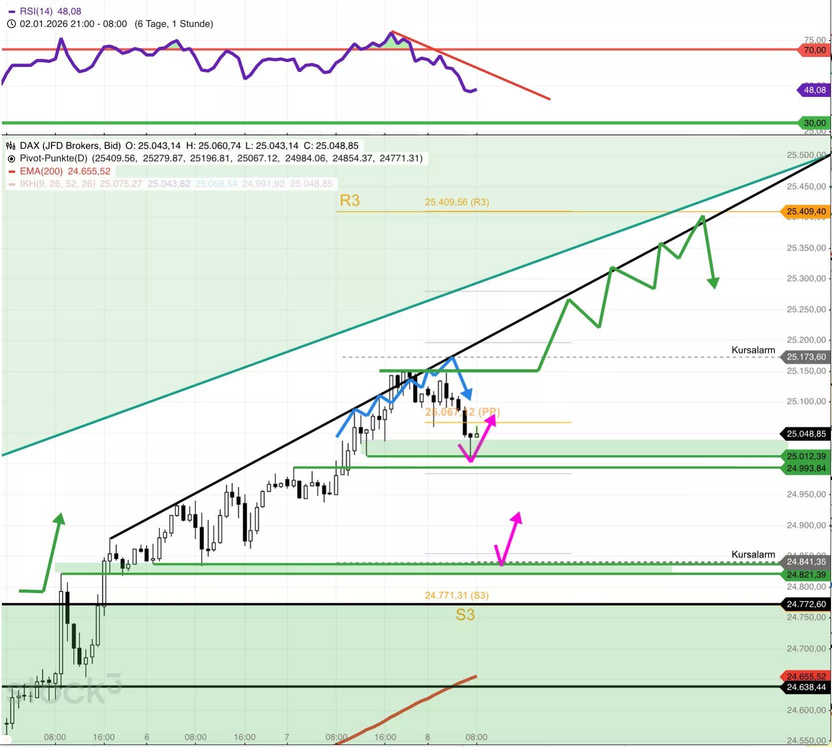Click the orange 25.409,40 price tag

tap(806, 212)
